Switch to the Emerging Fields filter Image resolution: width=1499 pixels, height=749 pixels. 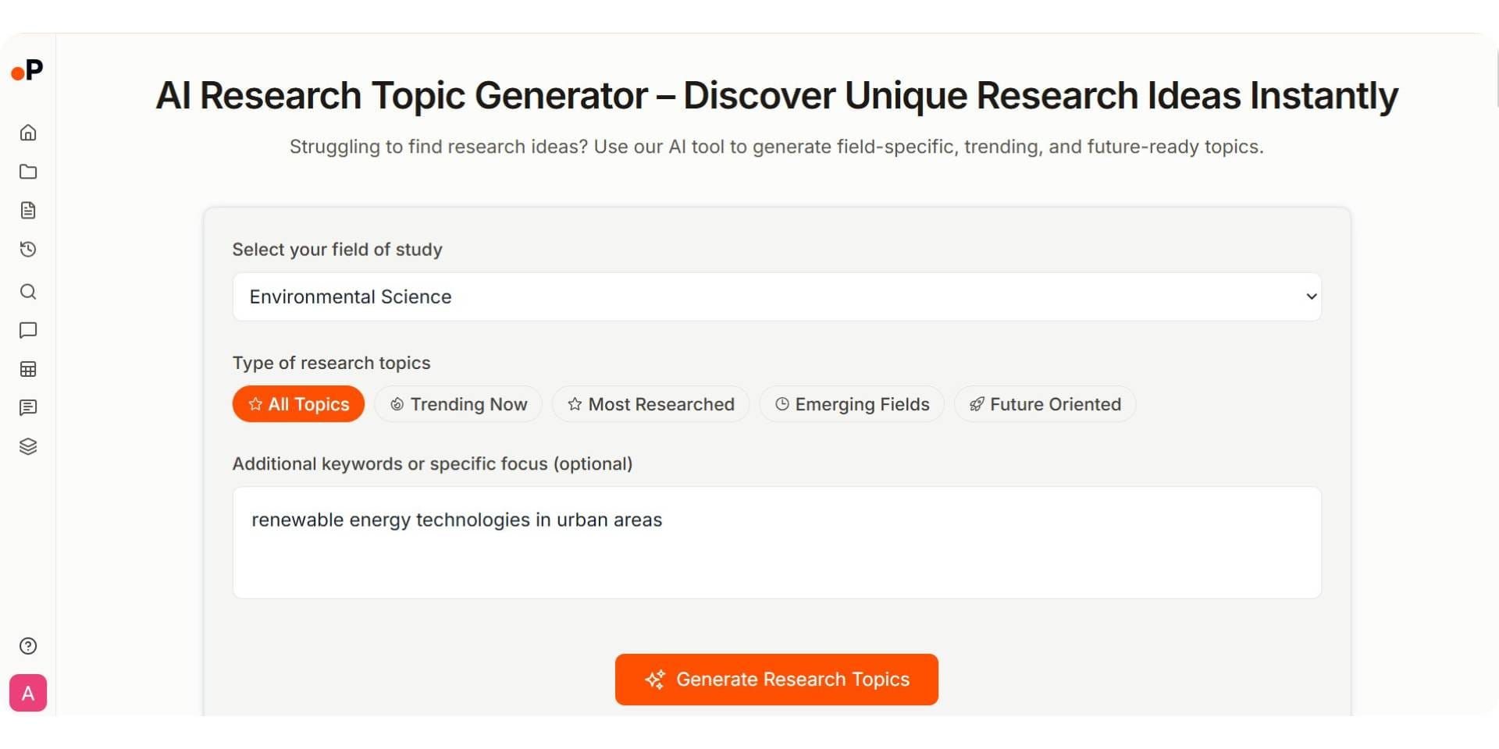(x=851, y=403)
